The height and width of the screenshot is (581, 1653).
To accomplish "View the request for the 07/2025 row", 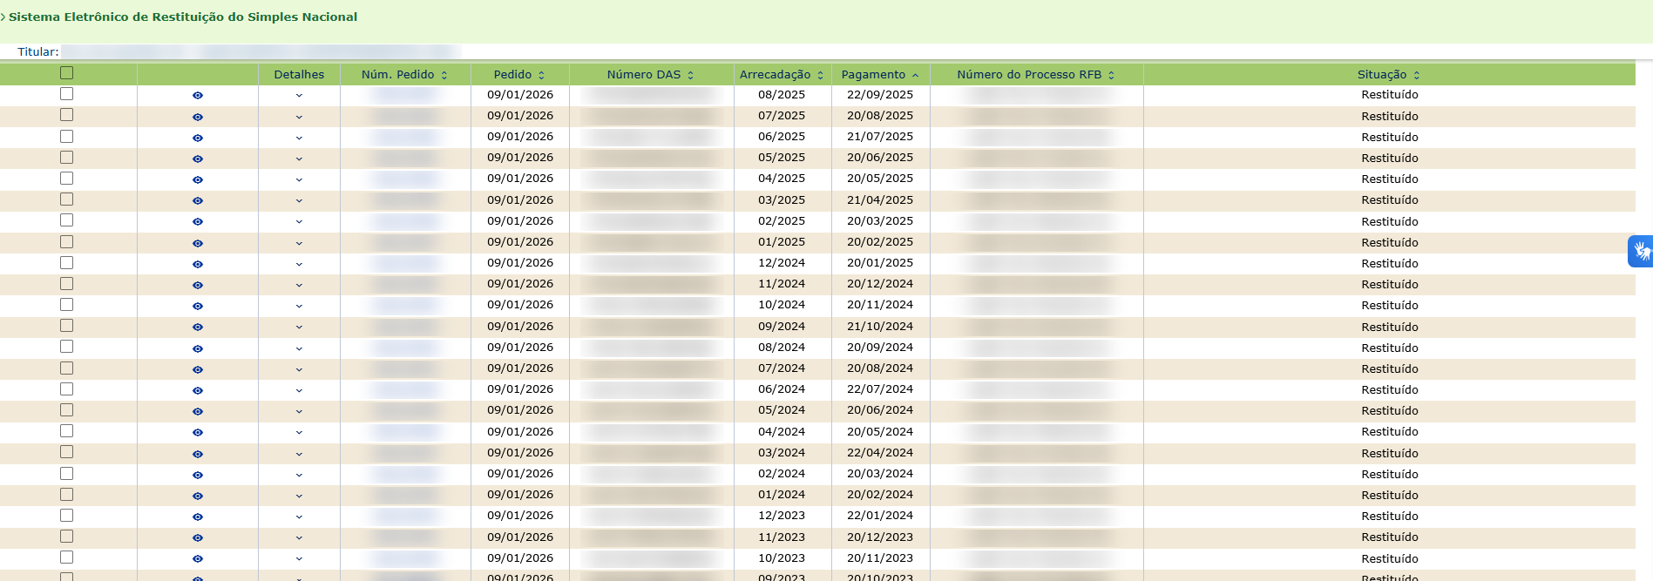I will tap(198, 117).
